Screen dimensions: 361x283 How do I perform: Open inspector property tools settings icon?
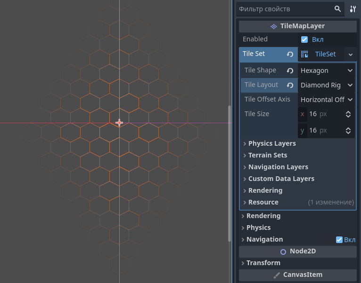[353, 9]
